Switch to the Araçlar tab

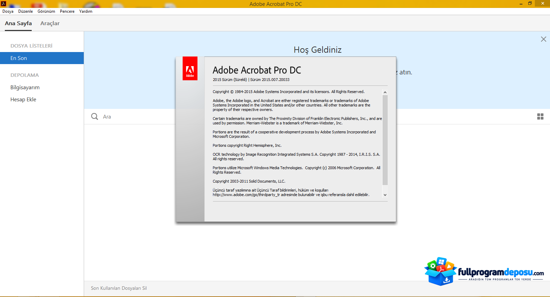[x=50, y=23]
